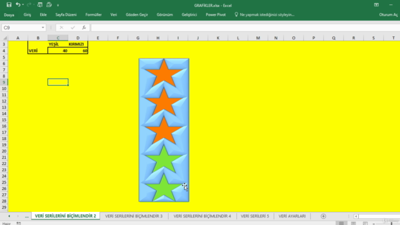
Task: Undo the last action
Action: [x=18, y=4]
